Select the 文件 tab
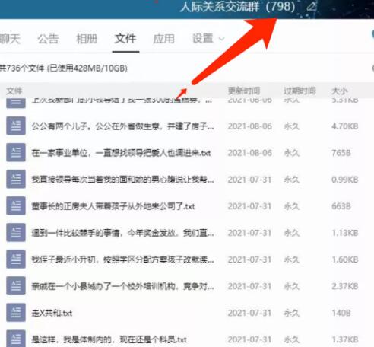The height and width of the screenshot is (347, 374). [x=125, y=39]
